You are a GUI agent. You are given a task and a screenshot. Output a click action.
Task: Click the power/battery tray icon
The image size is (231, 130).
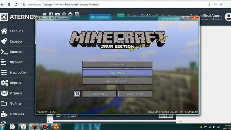click(210, 127)
